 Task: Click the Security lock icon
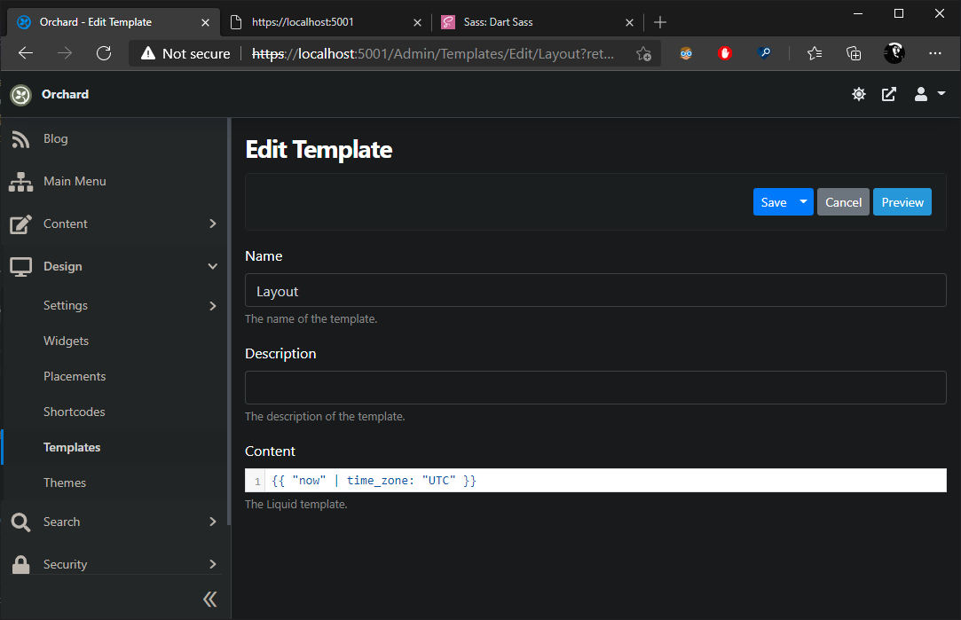pos(20,564)
